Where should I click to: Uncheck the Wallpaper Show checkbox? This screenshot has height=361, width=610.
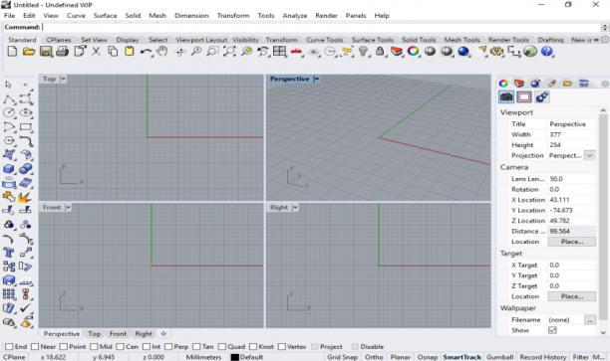pos(552,330)
